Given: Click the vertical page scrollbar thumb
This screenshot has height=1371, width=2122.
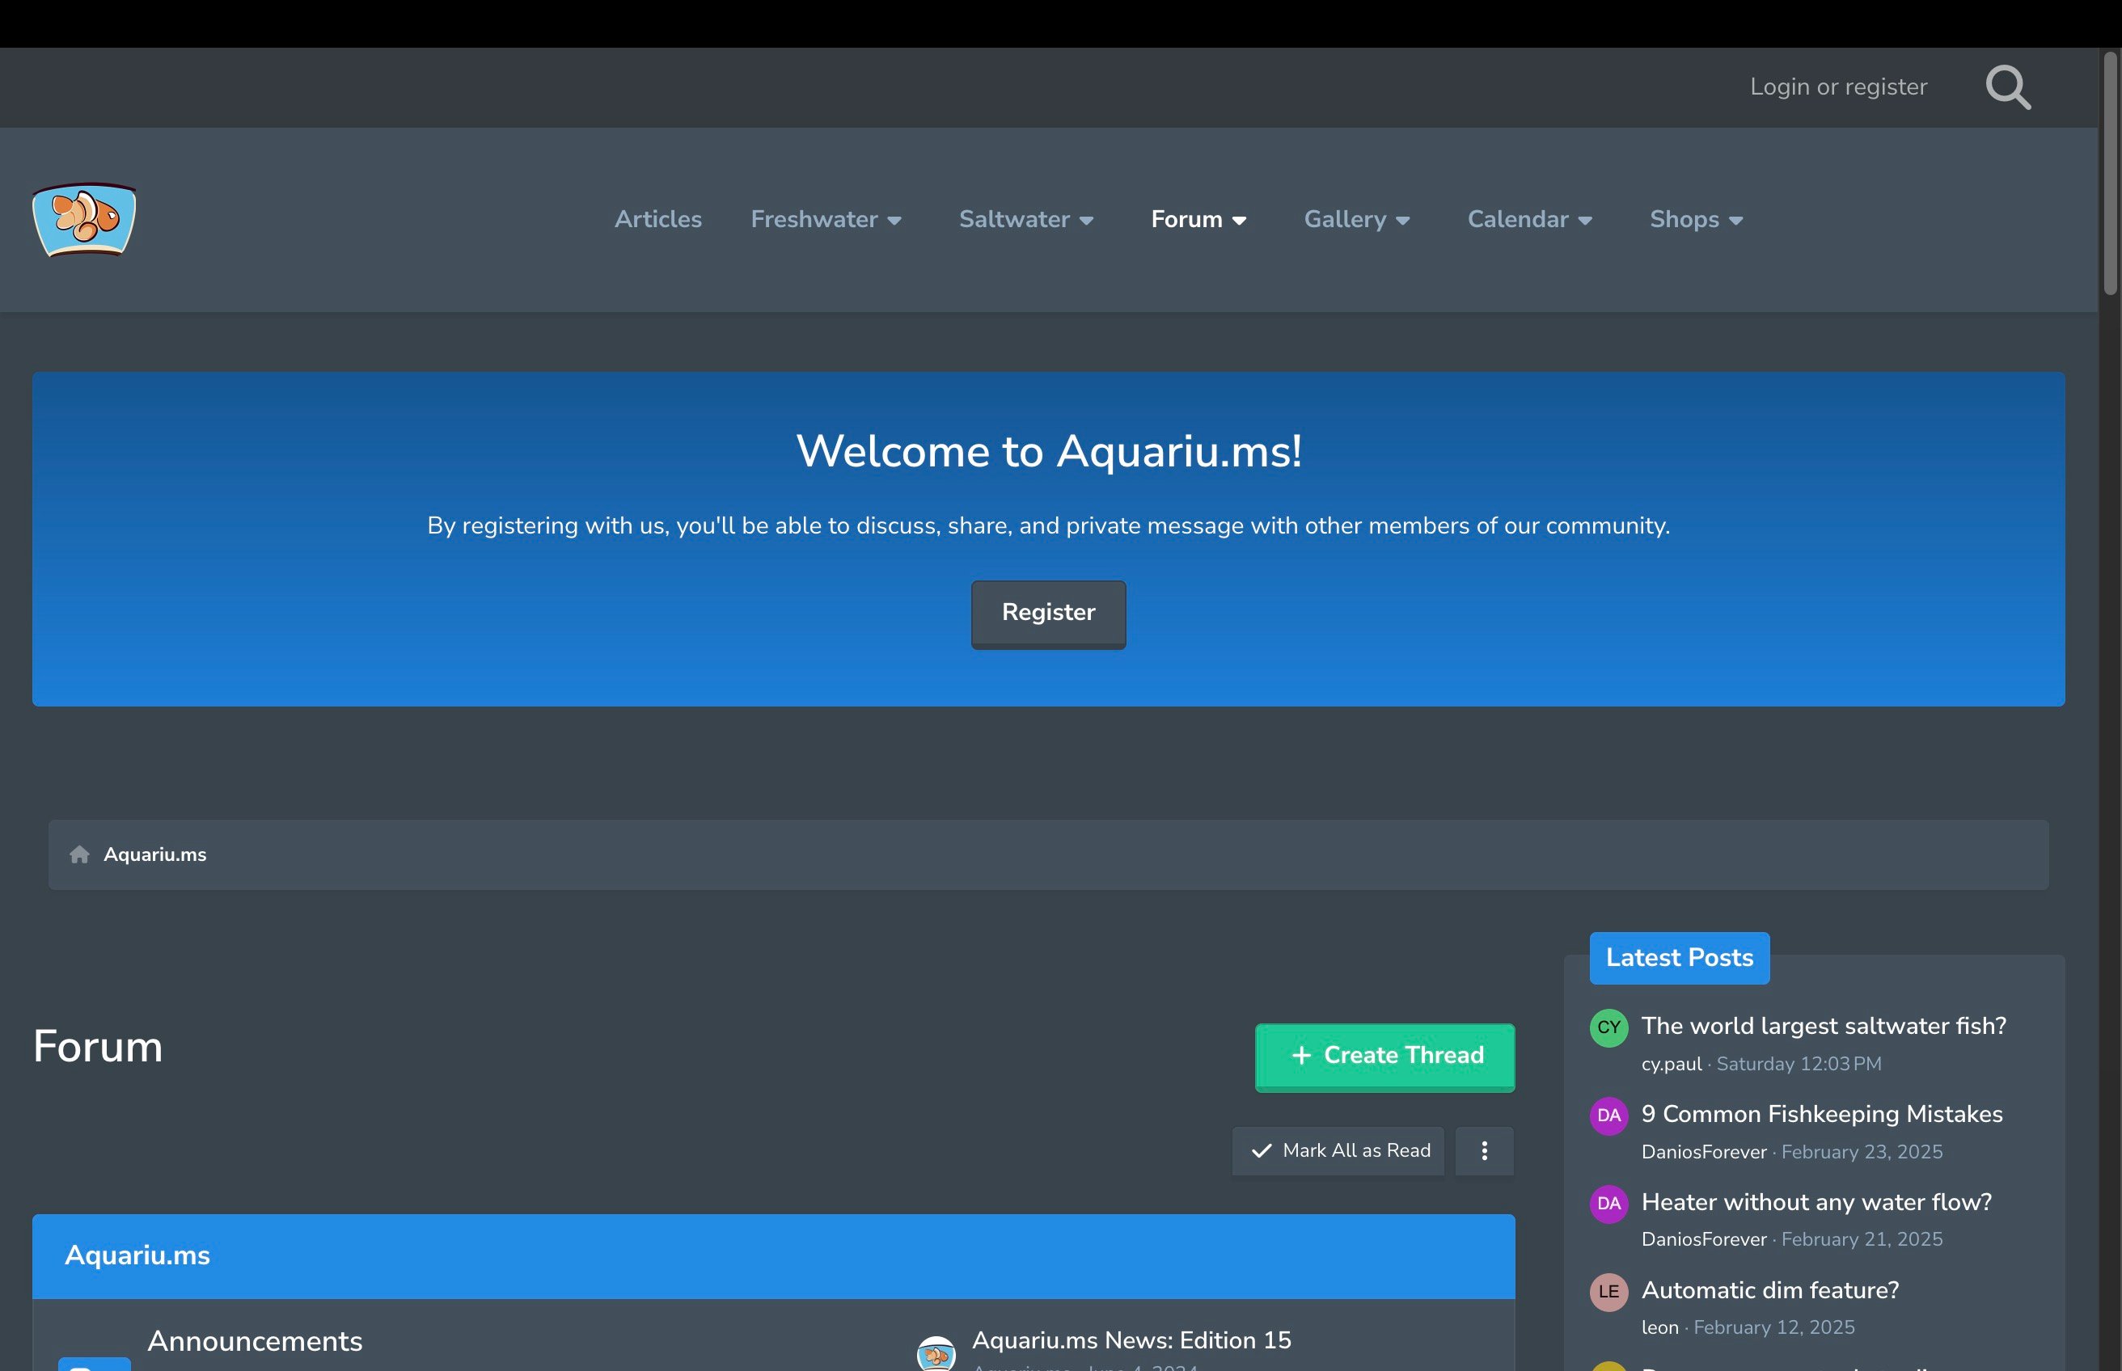Looking at the screenshot, I should (x=2110, y=174).
